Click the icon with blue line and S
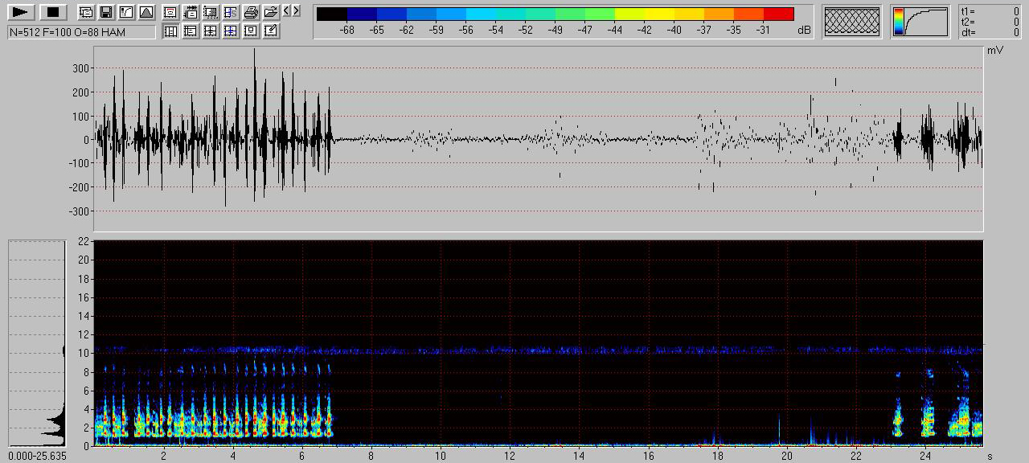This screenshot has height=463, width=1029. coord(231,12)
